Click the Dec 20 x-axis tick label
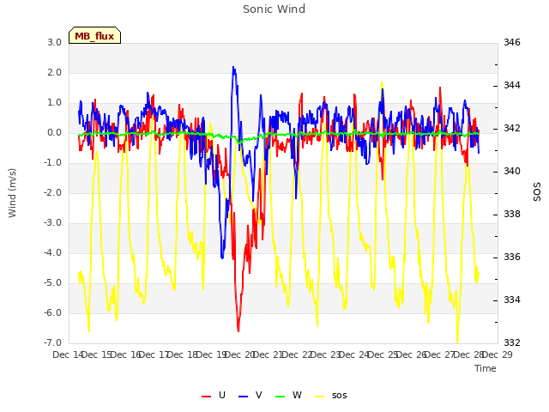The height and width of the screenshot is (412, 549). pos(239,354)
